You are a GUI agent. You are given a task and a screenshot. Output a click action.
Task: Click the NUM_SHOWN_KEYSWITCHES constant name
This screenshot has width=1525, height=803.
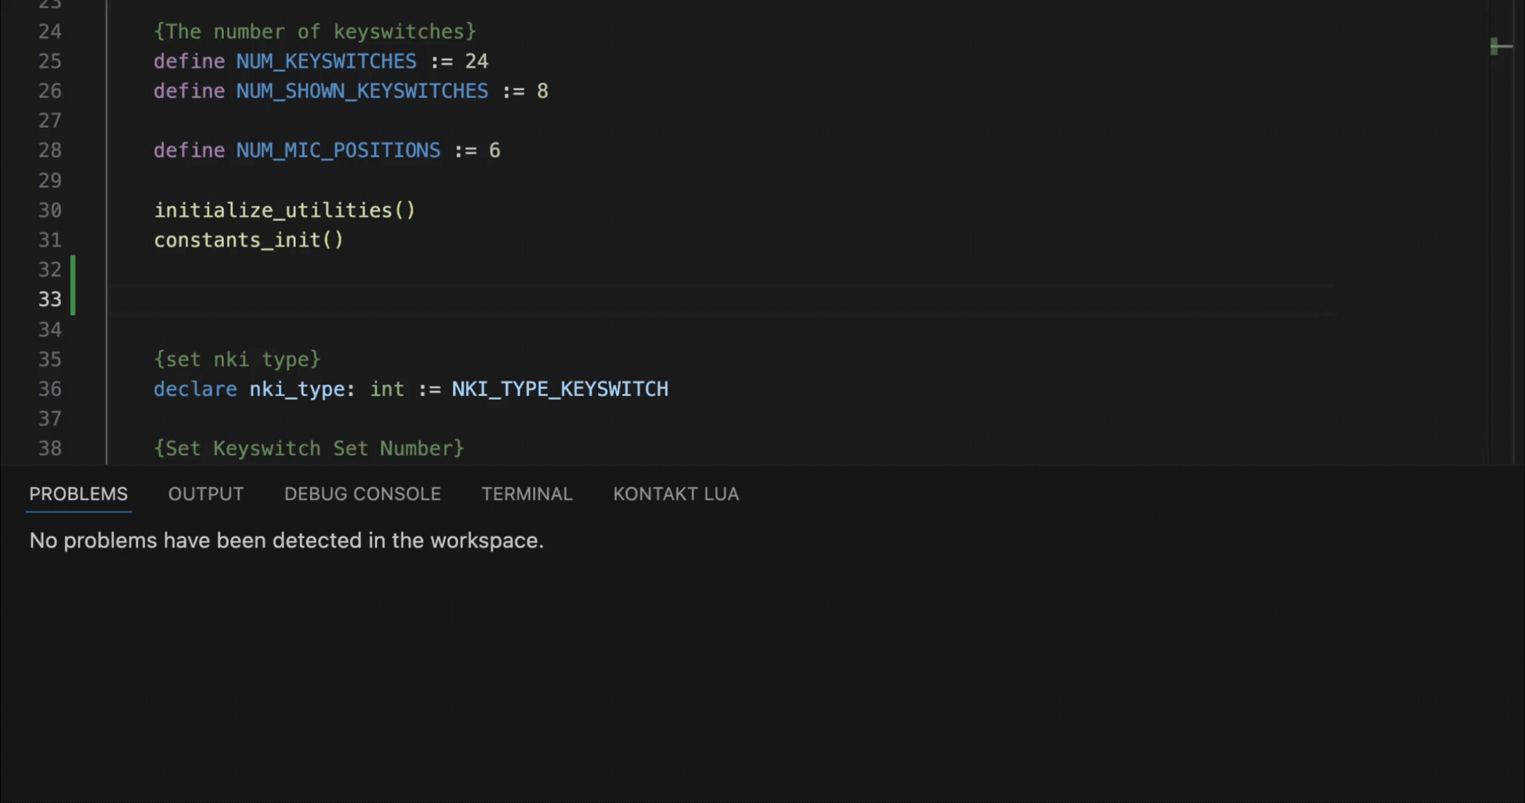coord(362,91)
